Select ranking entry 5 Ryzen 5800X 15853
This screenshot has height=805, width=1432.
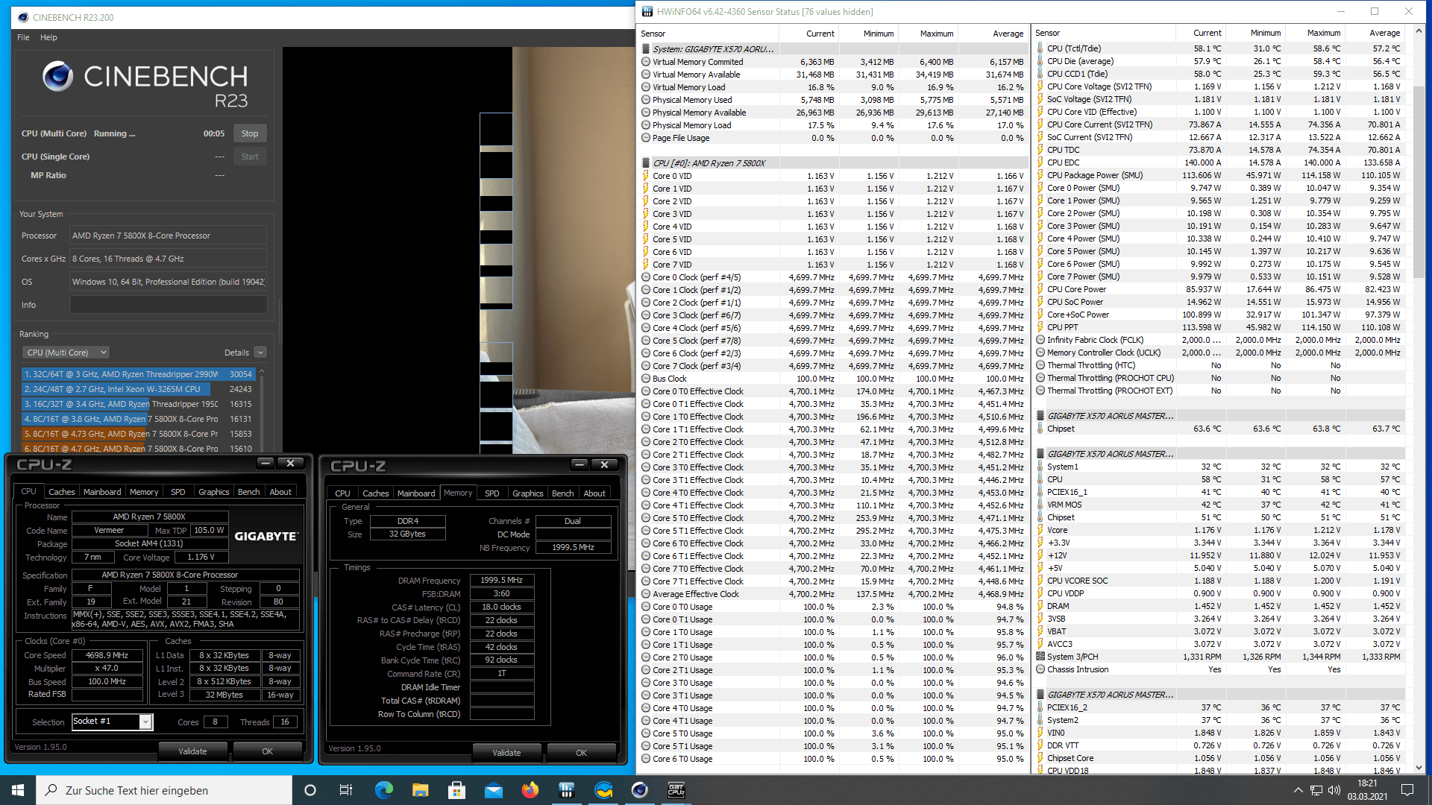click(138, 434)
